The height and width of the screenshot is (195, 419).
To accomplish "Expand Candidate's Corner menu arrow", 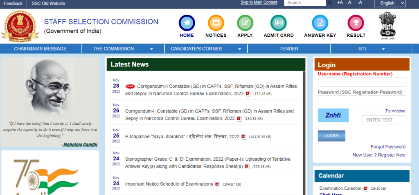I will (x=240, y=49).
